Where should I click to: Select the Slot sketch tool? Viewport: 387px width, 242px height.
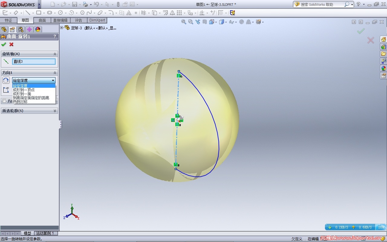click(x=50, y=13)
